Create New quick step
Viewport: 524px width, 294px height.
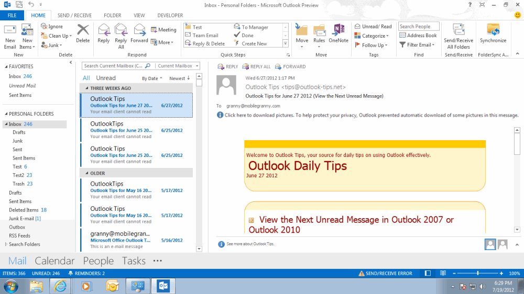250,43
